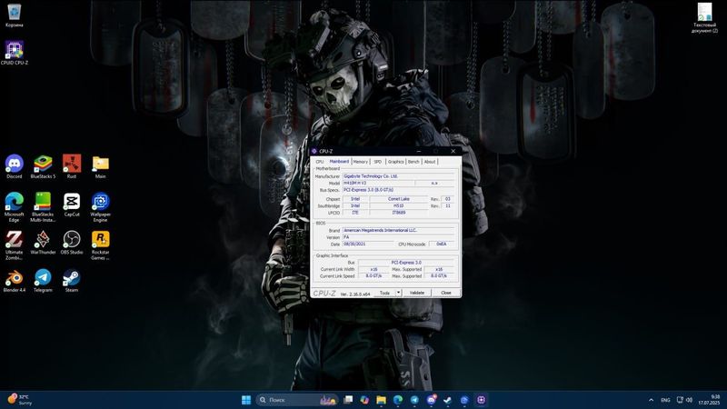
Task: Open File Explorer from the taskbar
Action: pyautogui.click(x=381, y=400)
